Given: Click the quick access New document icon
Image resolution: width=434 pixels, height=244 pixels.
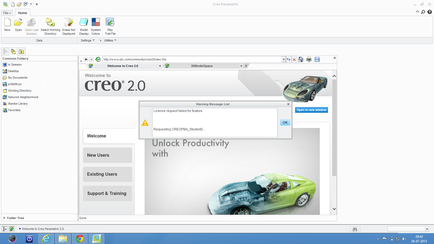Looking at the screenshot, I should click(x=13, y=4).
